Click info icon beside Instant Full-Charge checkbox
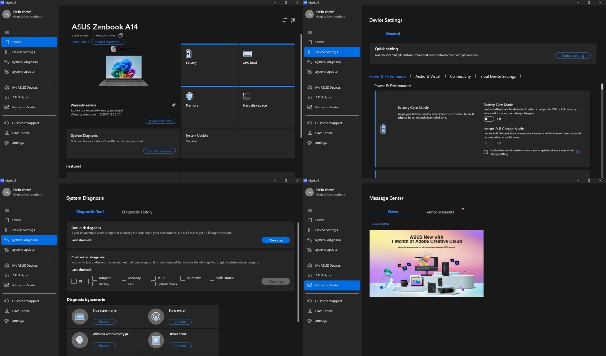 point(578,152)
